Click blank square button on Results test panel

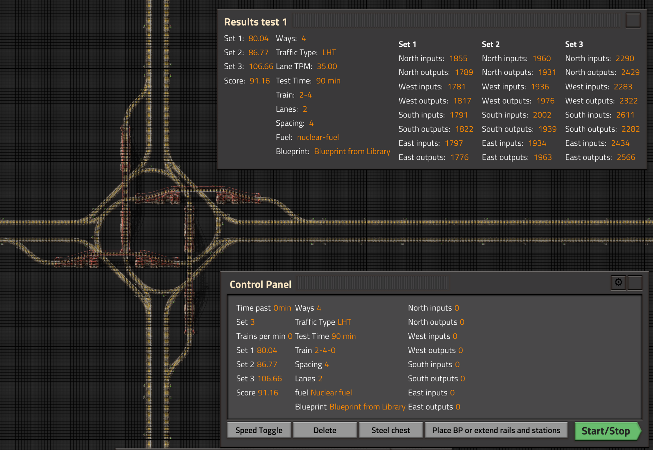tap(633, 21)
